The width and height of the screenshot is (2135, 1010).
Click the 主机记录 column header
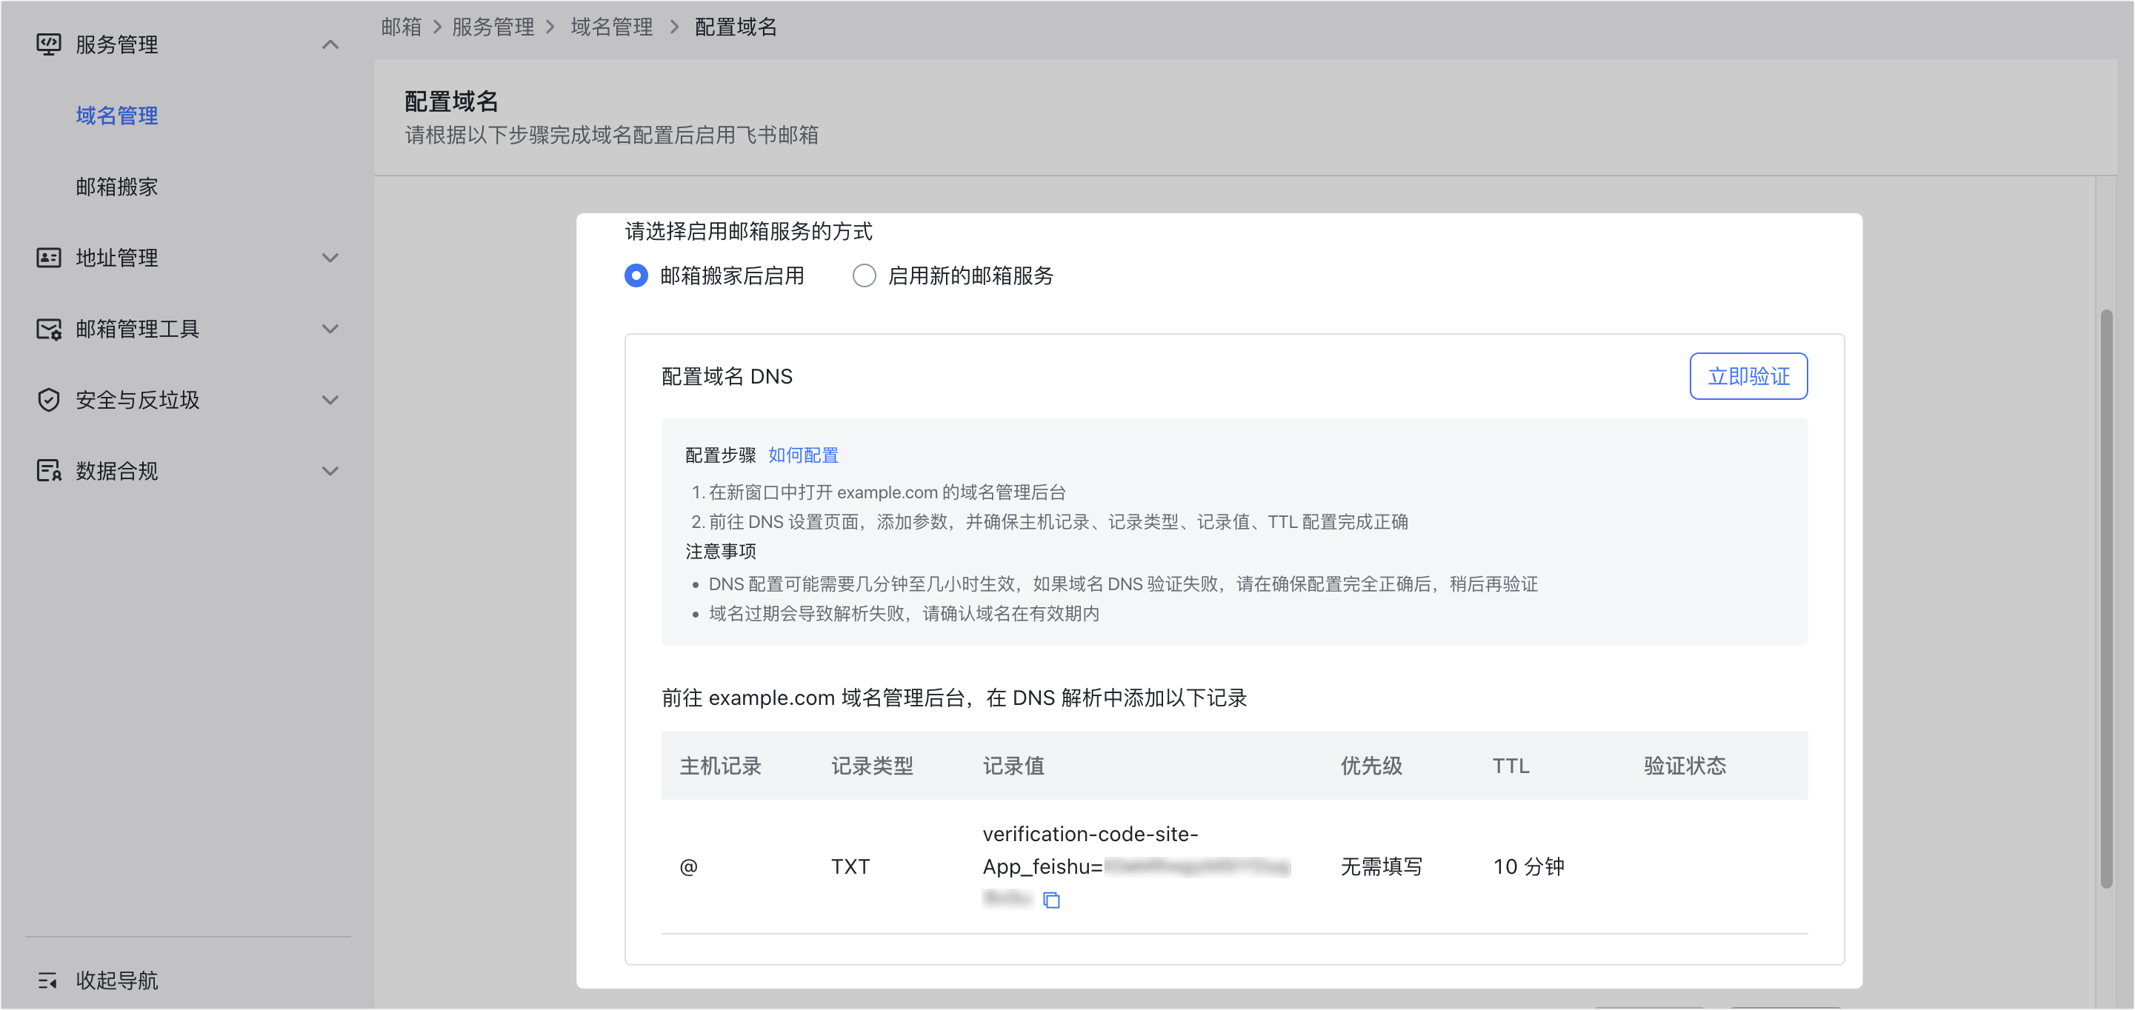pos(720,766)
